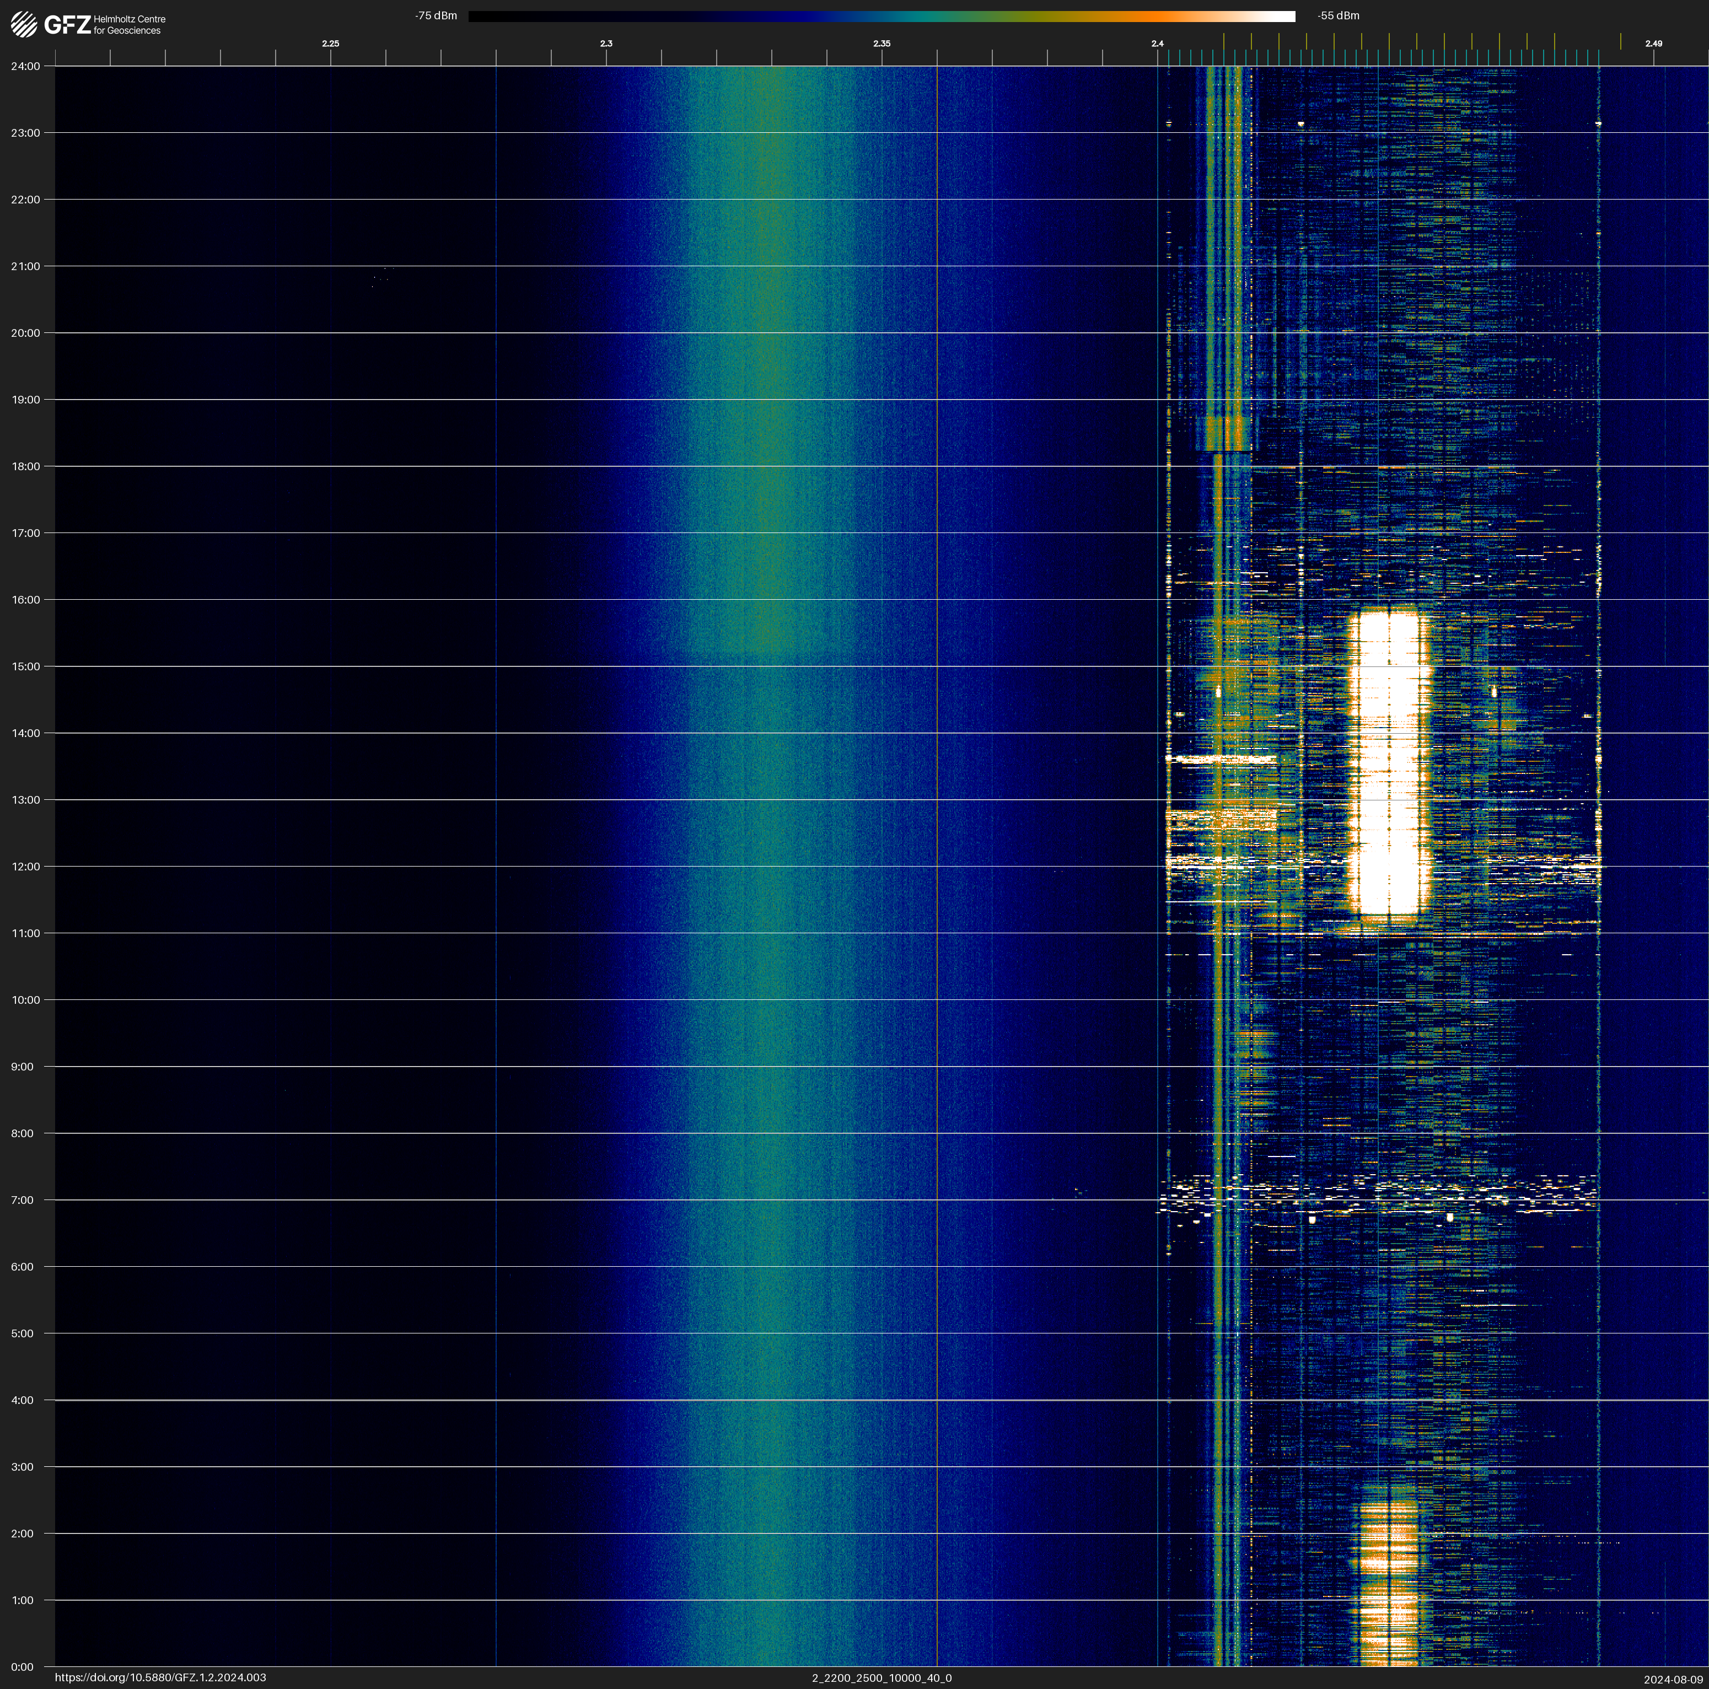Click the GFZ striped globe logo
This screenshot has height=1689, width=1709.
click(x=24, y=24)
